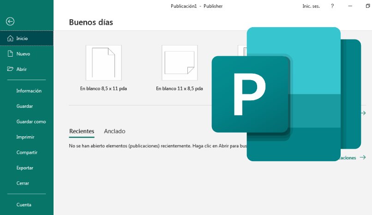Open the Exportar options
This screenshot has width=372, height=215.
click(x=24, y=168)
